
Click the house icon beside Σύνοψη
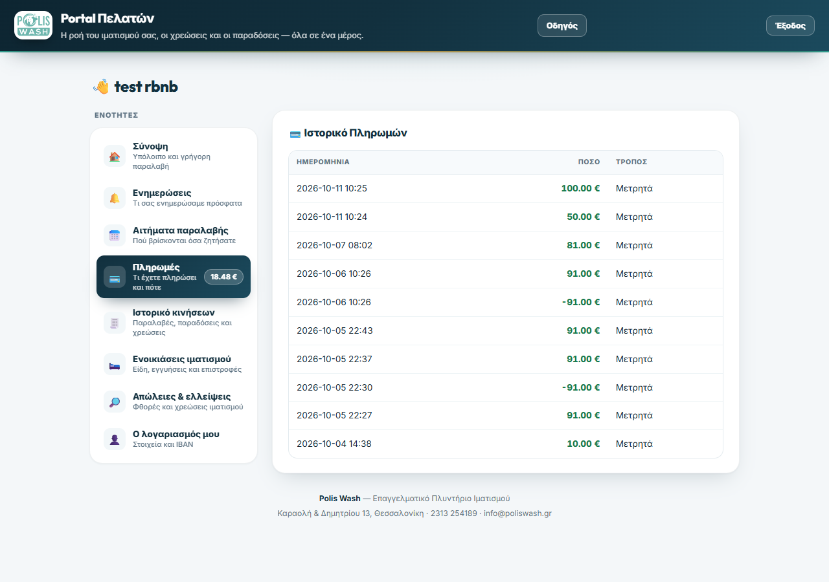click(x=115, y=156)
